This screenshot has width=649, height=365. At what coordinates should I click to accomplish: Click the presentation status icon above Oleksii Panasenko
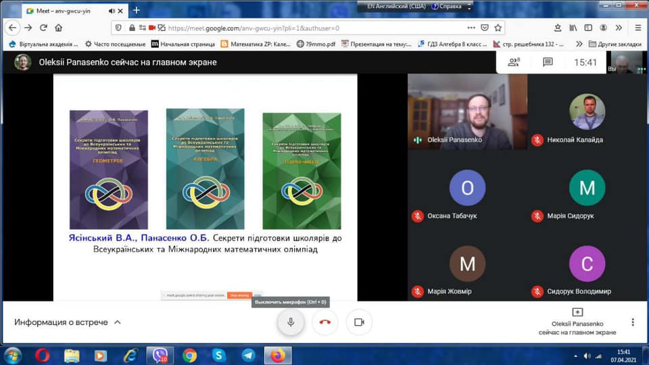pos(577,312)
